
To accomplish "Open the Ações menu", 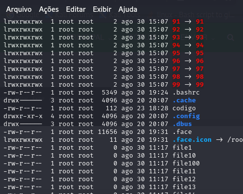I will 49,9.
